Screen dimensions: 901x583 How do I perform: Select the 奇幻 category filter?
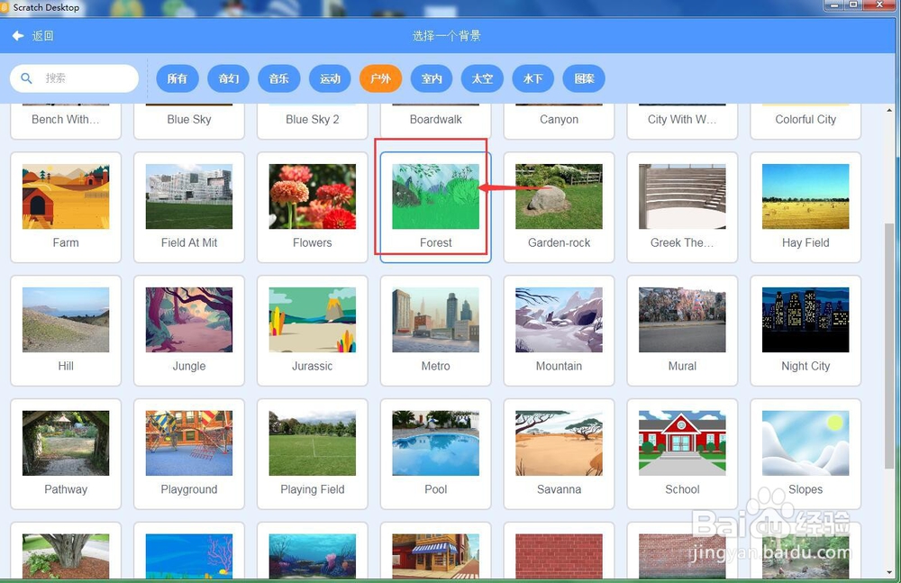click(228, 78)
